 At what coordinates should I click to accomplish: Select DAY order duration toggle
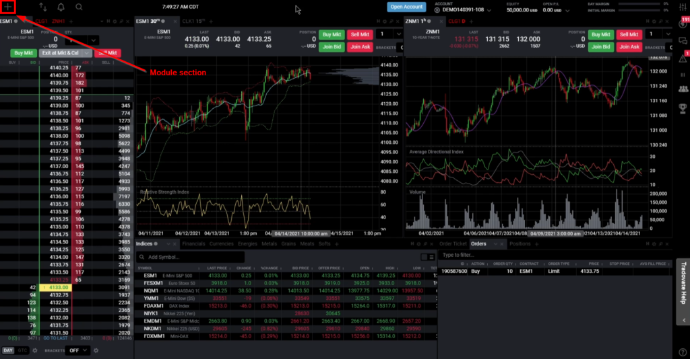8,350
